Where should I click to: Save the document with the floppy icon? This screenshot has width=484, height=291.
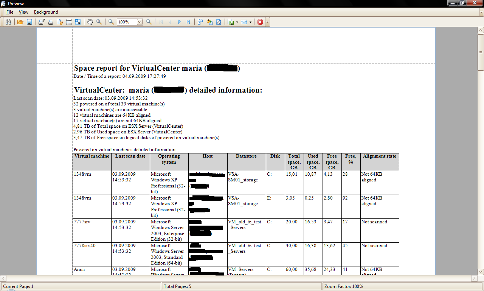[29, 22]
